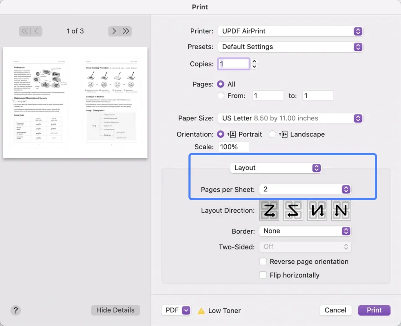Open the Layout settings menu
Viewport: 401px width, 326px height.
(x=276, y=168)
